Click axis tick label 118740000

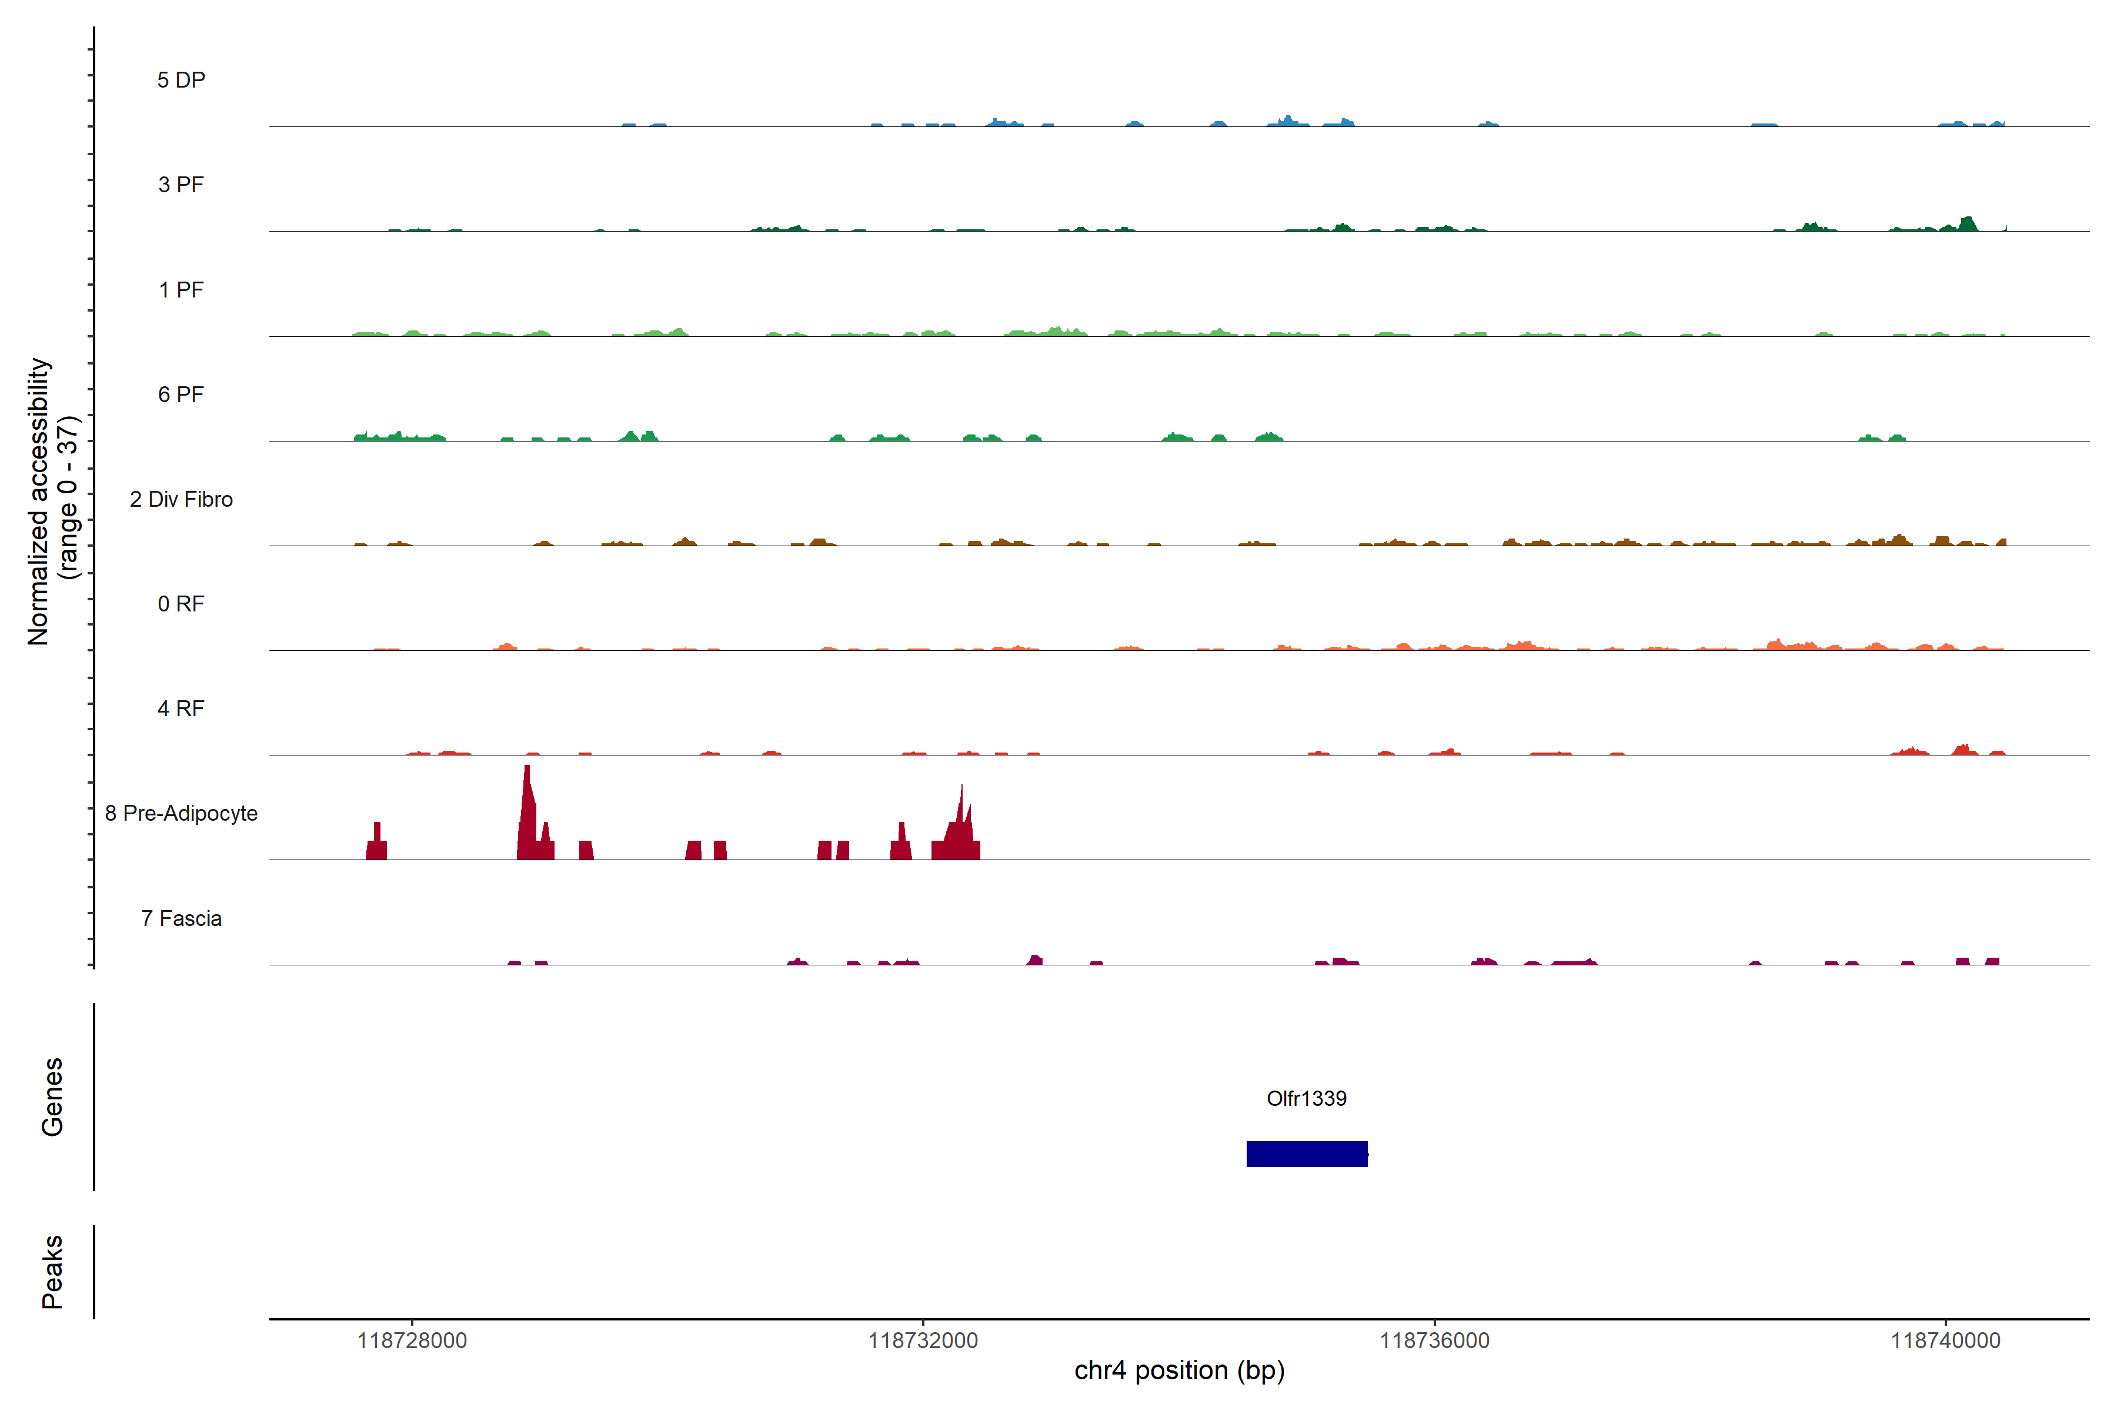1945,1340
